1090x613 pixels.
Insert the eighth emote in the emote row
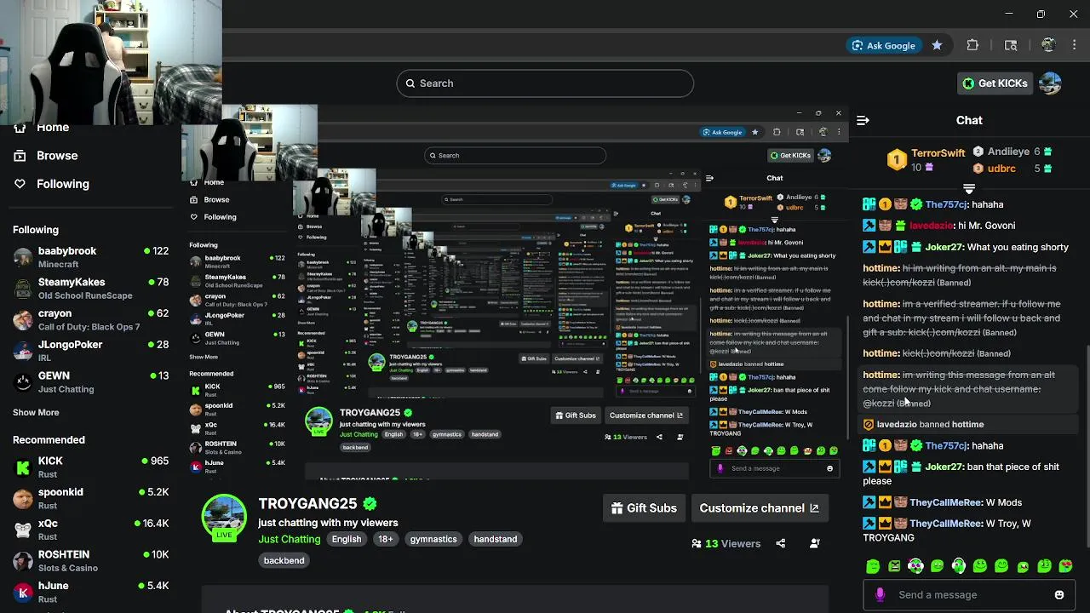pos(1023,566)
